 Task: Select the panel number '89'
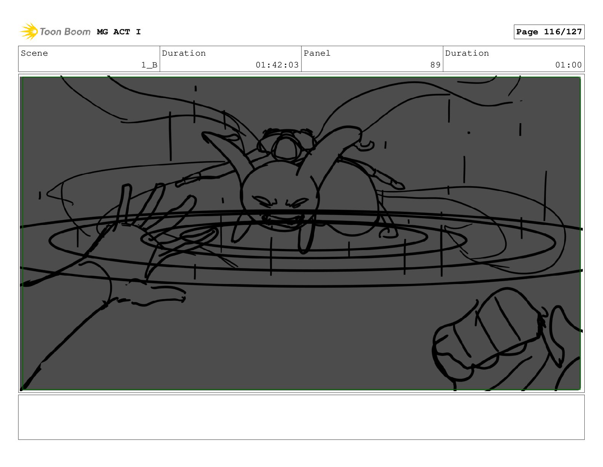(x=435, y=65)
